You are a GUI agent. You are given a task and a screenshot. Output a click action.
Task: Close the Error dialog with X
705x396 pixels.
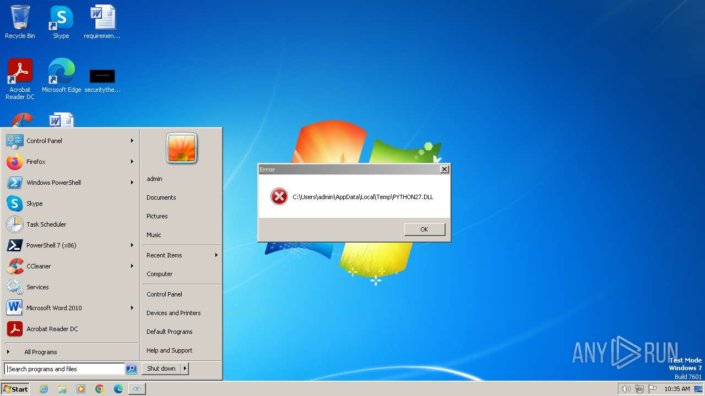click(444, 169)
